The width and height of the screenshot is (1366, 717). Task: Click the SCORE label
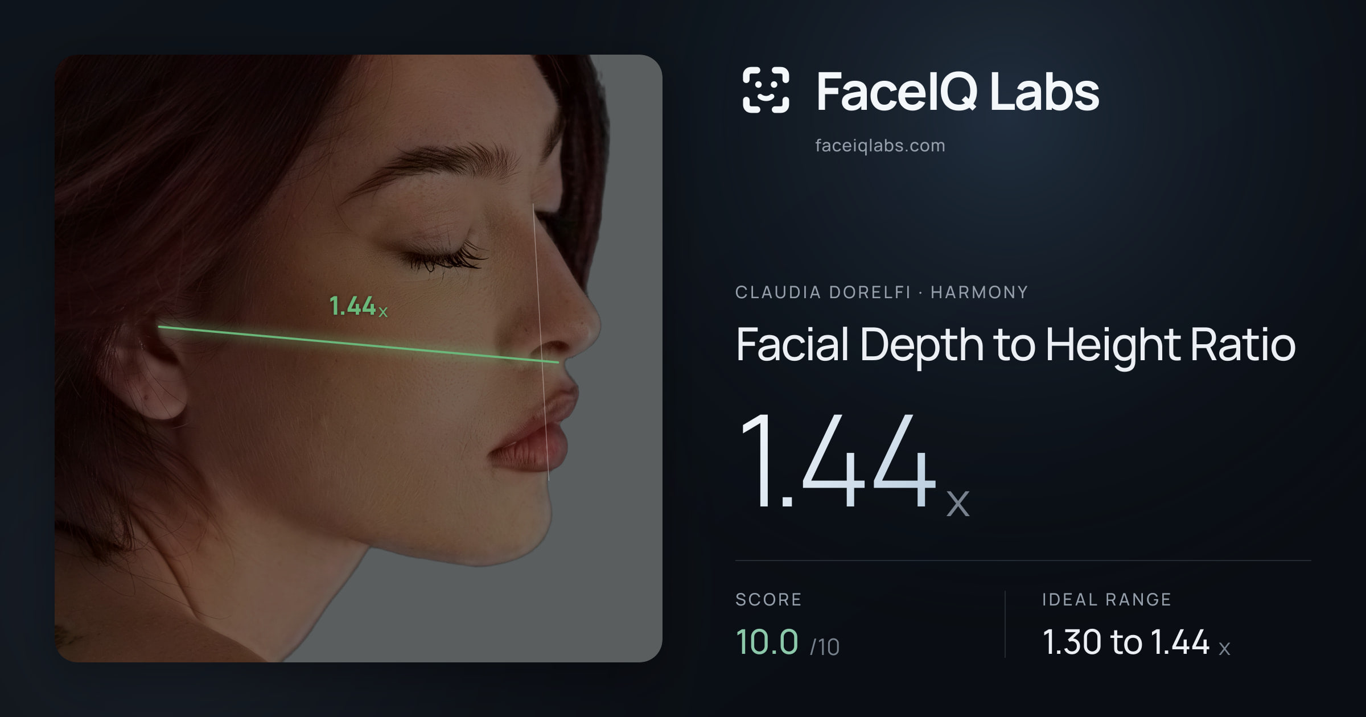(x=768, y=600)
